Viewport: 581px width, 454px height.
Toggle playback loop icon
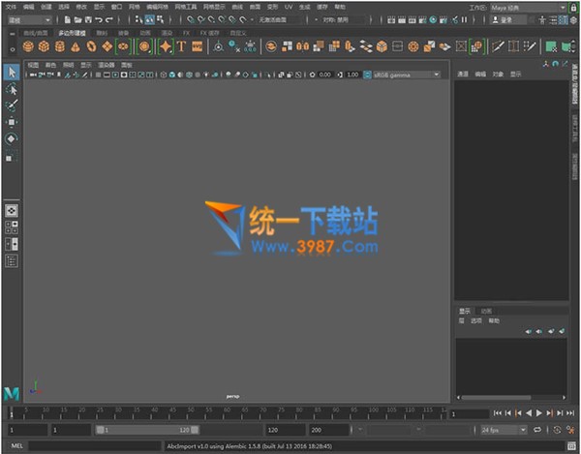tap(537, 430)
